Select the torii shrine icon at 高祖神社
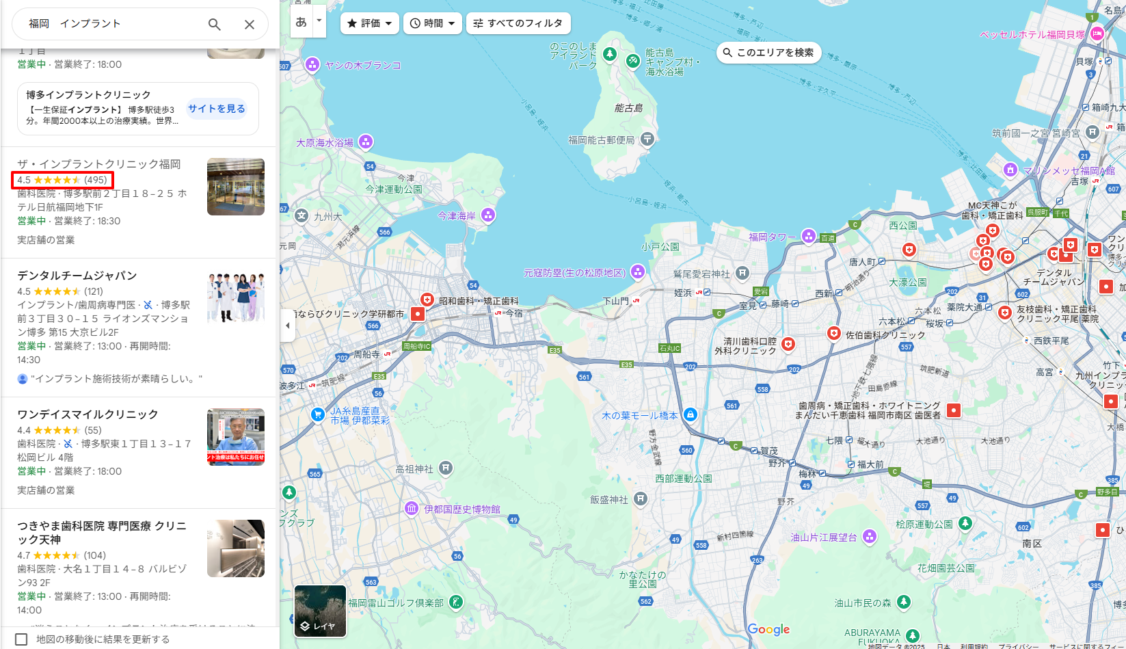This screenshot has width=1126, height=649. click(x=445, y=469)
